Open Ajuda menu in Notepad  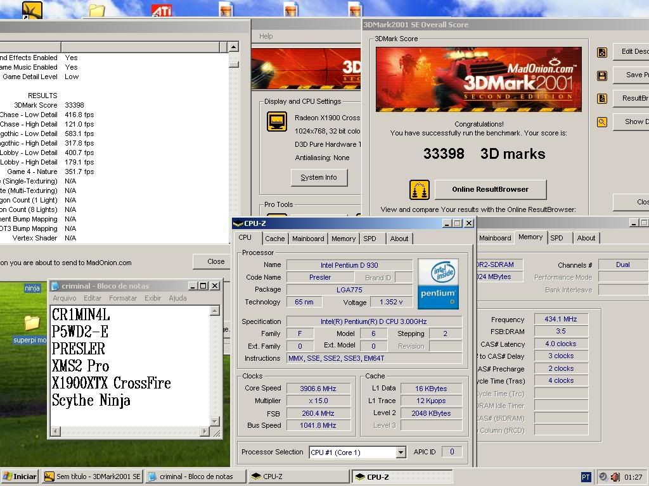coord(177,298)
